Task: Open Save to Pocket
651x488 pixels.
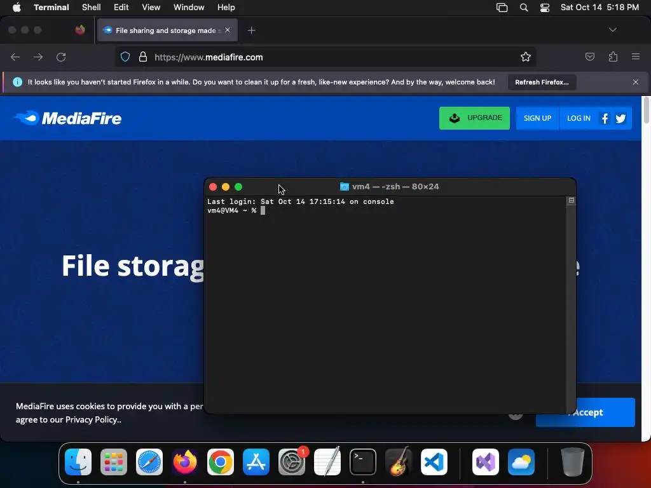Action: coord(590,57)
